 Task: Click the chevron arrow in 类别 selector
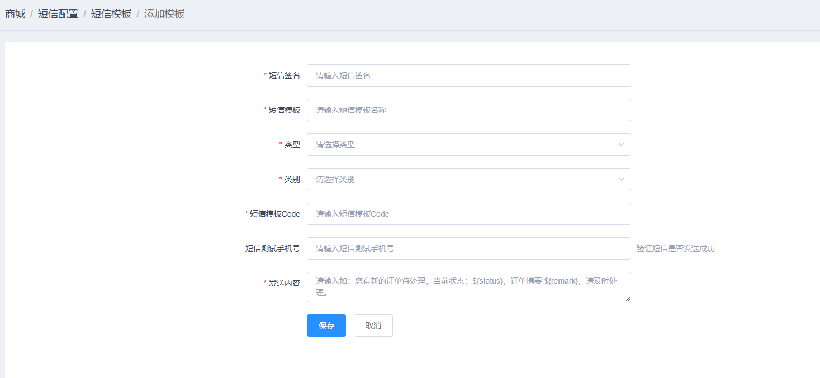tap(620, 179)
